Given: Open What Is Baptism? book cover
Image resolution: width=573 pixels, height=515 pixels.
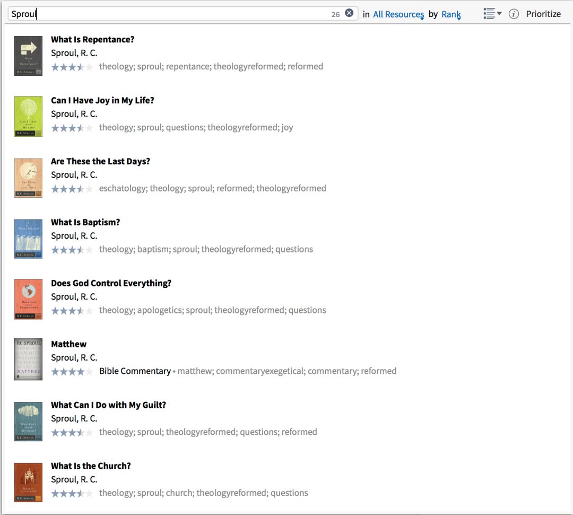Looking at the screenshot, I should point(28,239).
